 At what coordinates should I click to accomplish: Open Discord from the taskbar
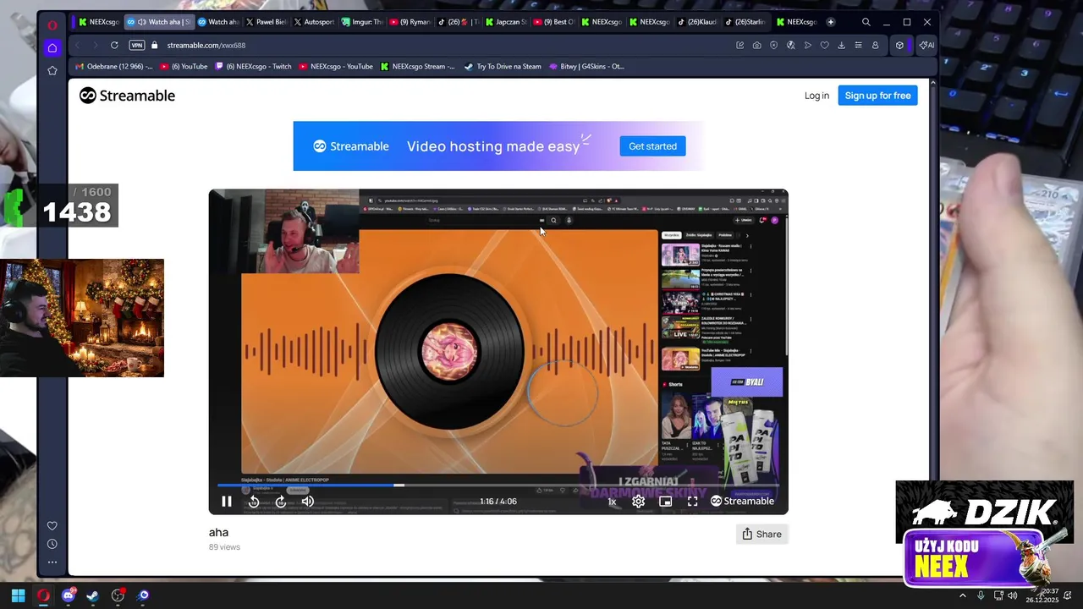coord(69,595)
